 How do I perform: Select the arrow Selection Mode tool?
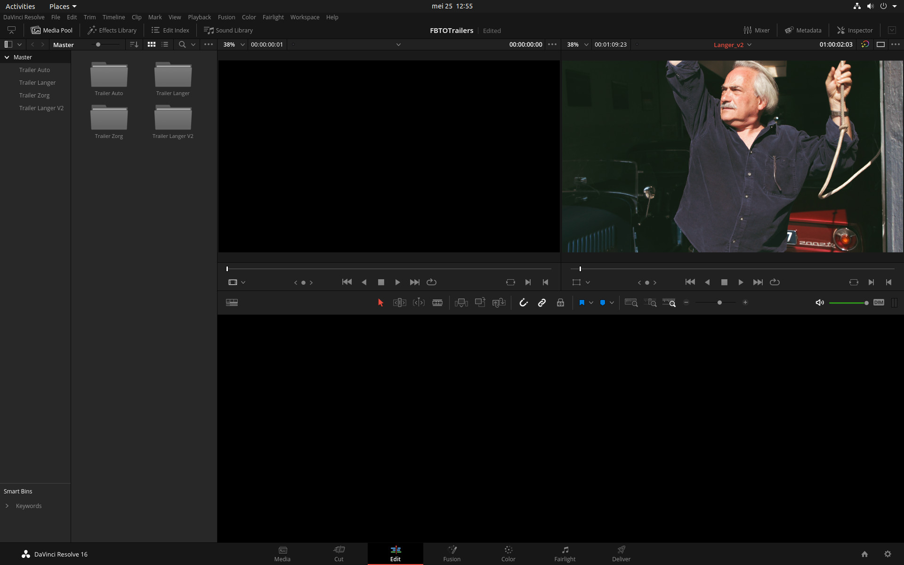coord(380,303)
